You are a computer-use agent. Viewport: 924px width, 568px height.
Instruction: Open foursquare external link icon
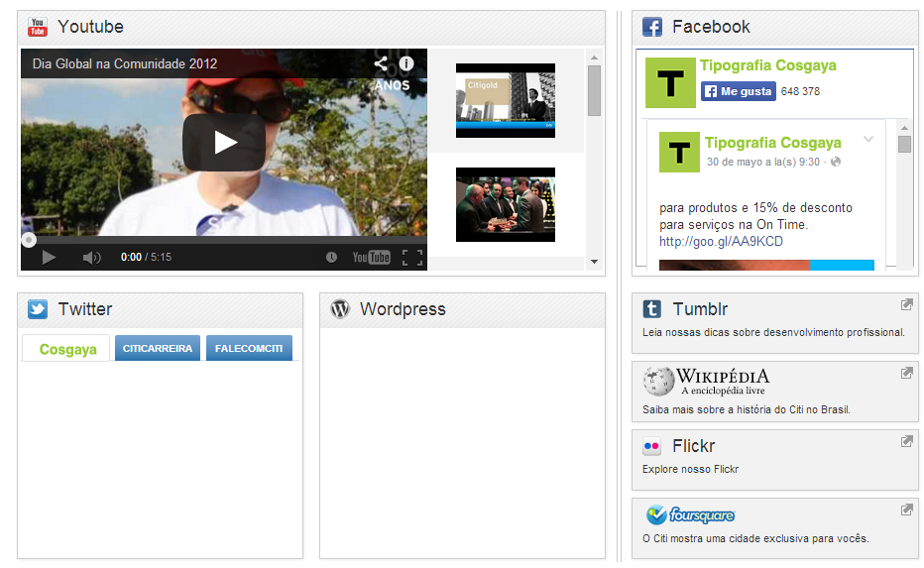[x=906, y=511]
